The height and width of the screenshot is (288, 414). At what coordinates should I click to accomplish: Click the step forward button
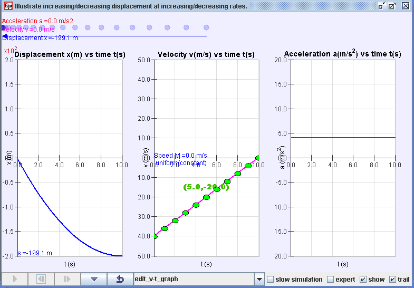click(x=68, y=279)
